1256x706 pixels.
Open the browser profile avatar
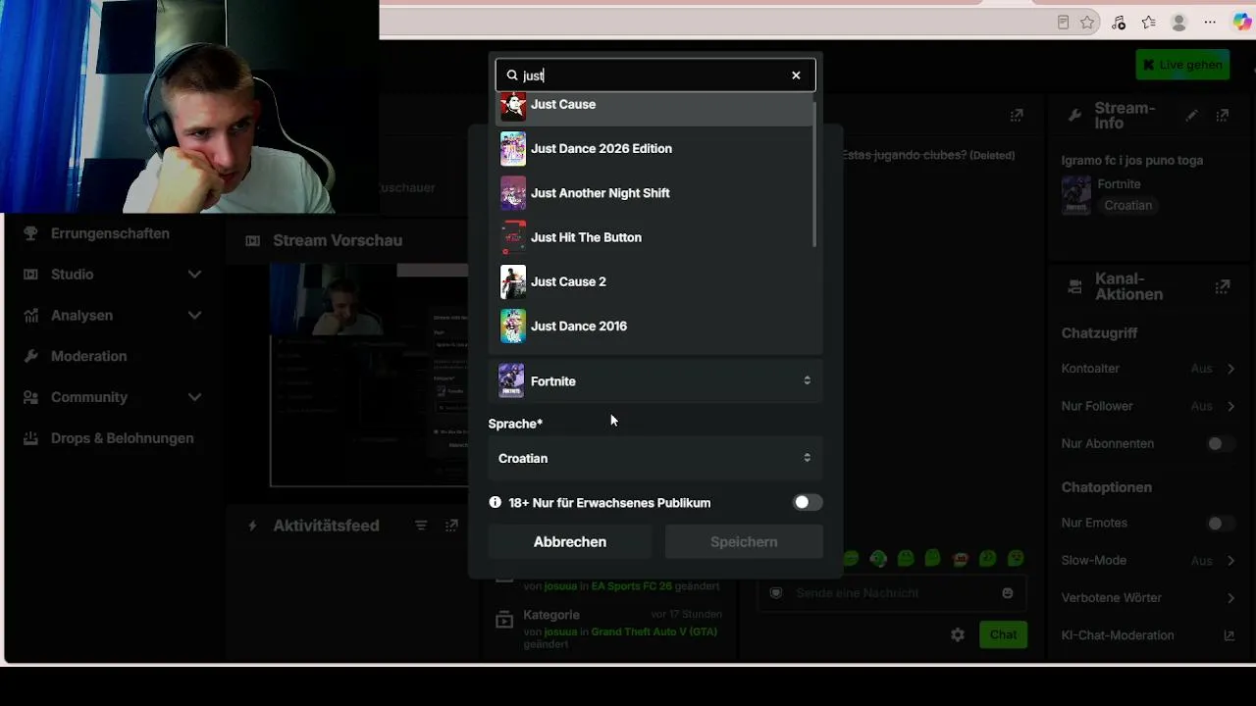click(1179, 23)
